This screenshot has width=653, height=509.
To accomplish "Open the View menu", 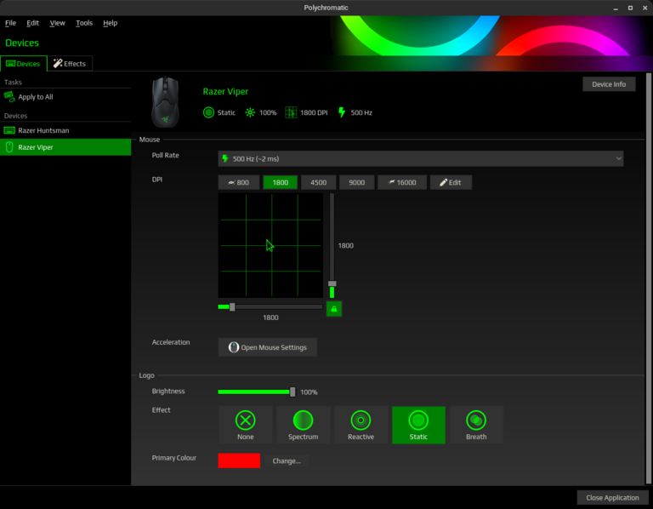I will pos(58,23).
